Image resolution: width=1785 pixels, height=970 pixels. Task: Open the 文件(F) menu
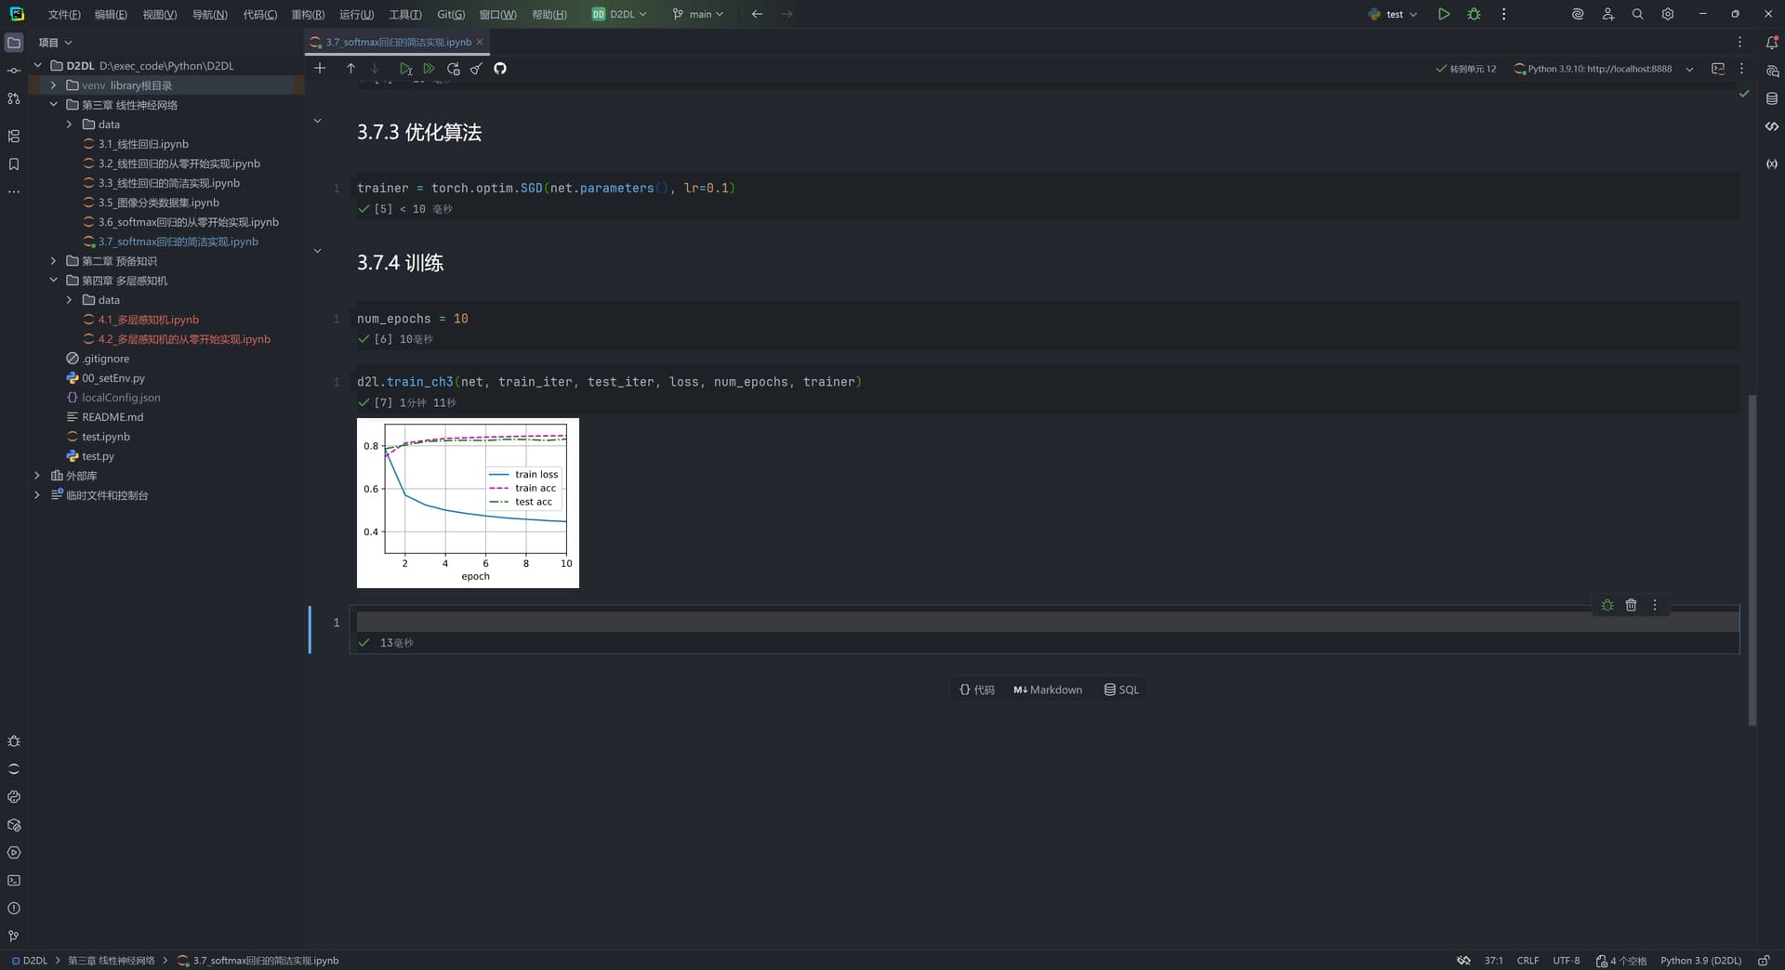pos(64,14)
